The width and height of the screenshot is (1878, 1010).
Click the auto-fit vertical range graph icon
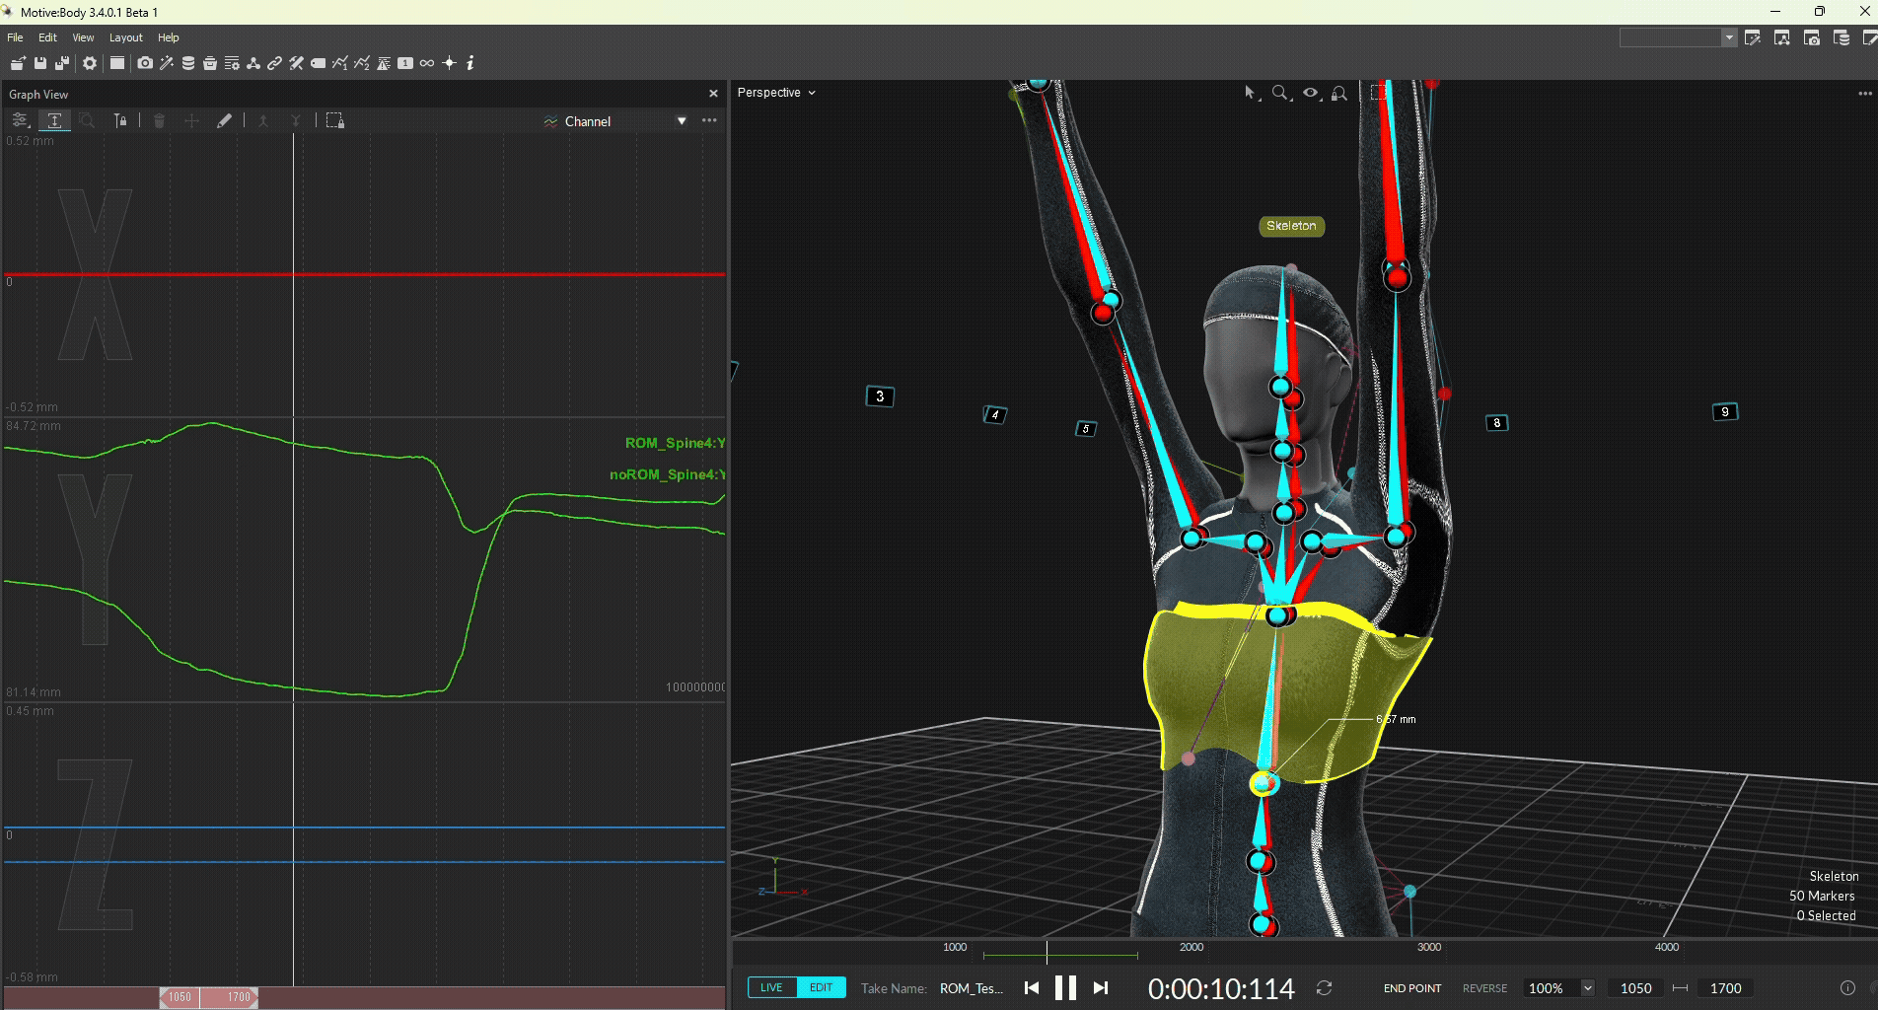tap(54, 120)
